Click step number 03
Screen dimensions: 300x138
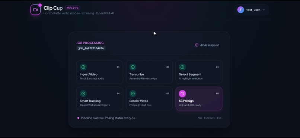click(x=217, y=67)
